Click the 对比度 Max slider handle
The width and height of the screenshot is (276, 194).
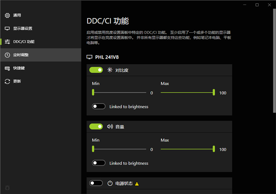point(214,93)
